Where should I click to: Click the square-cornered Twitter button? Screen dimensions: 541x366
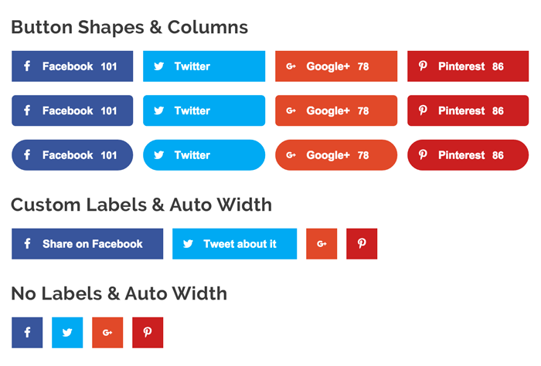[x=204, y=66]
